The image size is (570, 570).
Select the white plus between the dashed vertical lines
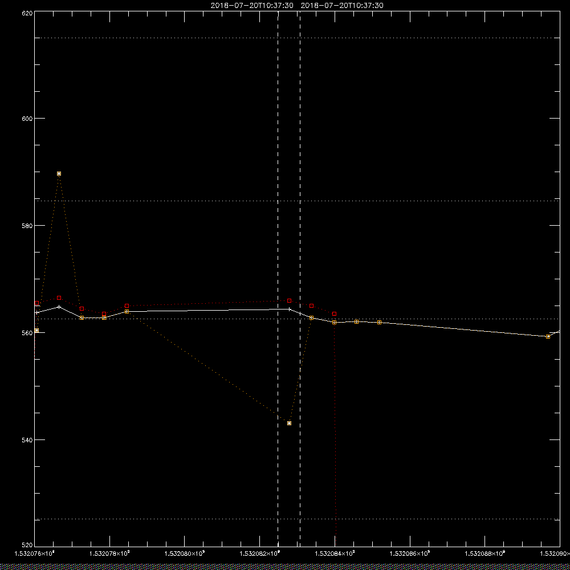click(x=290, y=310)
